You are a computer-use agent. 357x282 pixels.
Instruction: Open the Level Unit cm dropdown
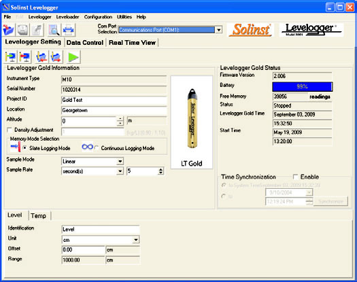(136, 240)
